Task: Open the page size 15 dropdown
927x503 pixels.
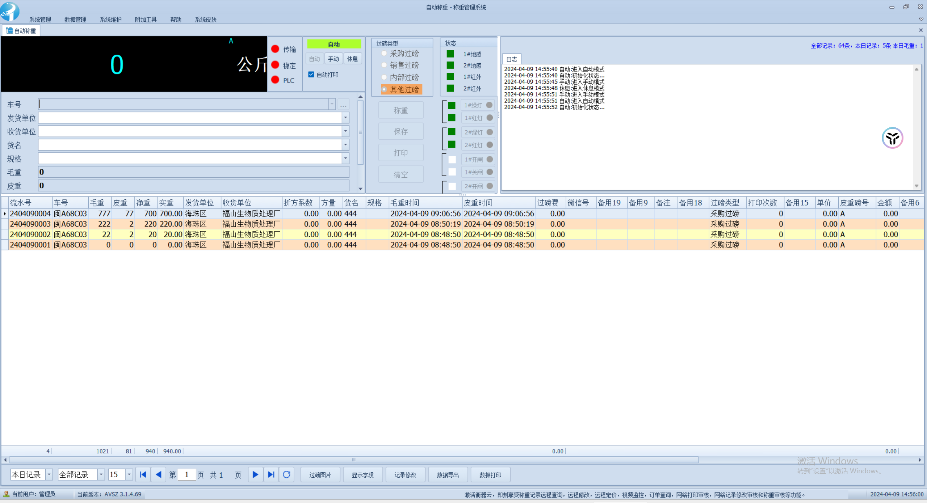Action: tap(129, 474)
